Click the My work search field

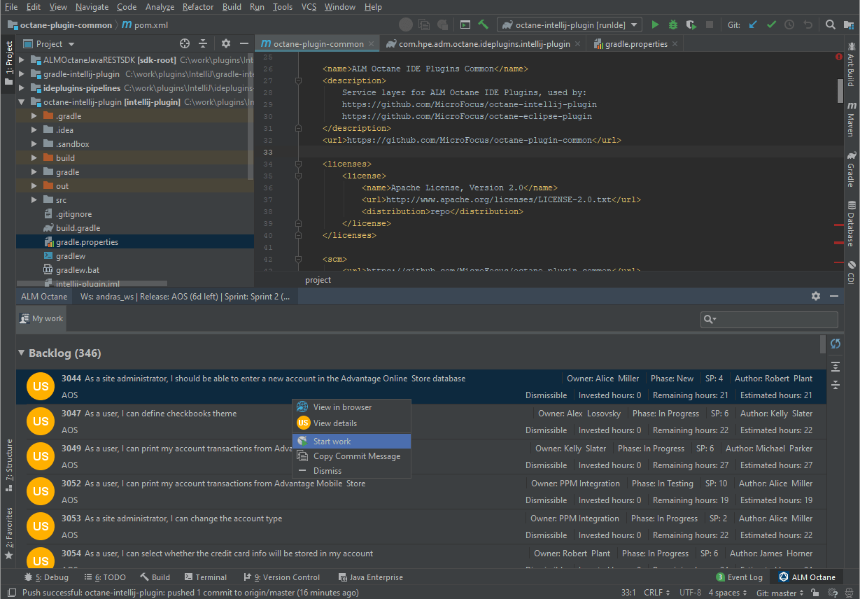point(769,319)
